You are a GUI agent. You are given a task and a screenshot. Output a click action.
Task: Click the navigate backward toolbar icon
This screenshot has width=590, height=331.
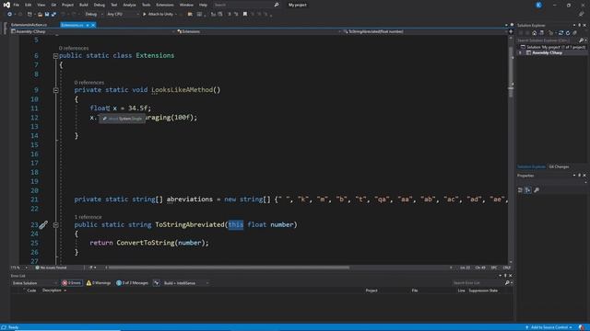click(x=9, y=15)
